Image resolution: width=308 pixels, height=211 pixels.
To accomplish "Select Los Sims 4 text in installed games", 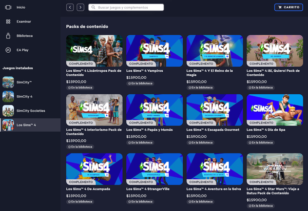I will tap(26, 125).
